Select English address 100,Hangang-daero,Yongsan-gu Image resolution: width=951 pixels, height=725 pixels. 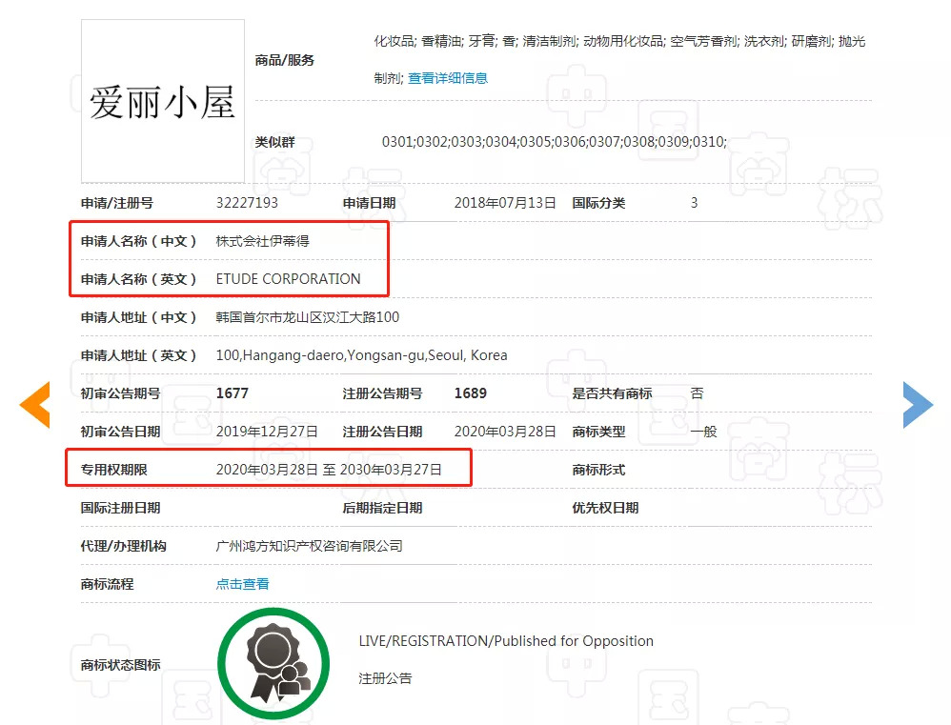coord(361,355)
